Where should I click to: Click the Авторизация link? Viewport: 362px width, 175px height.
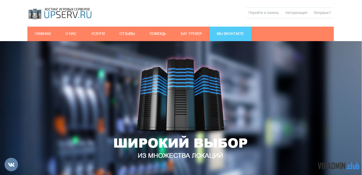tap(296, 13)
